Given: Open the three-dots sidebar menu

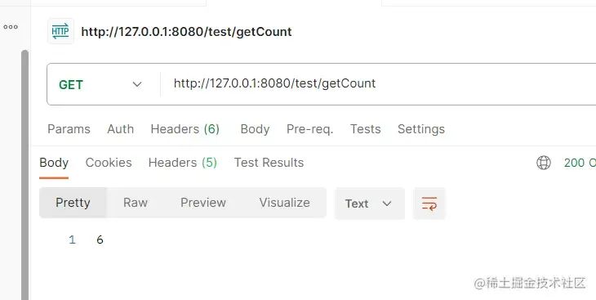Looking at the screenshot, I should coord(11,27).
